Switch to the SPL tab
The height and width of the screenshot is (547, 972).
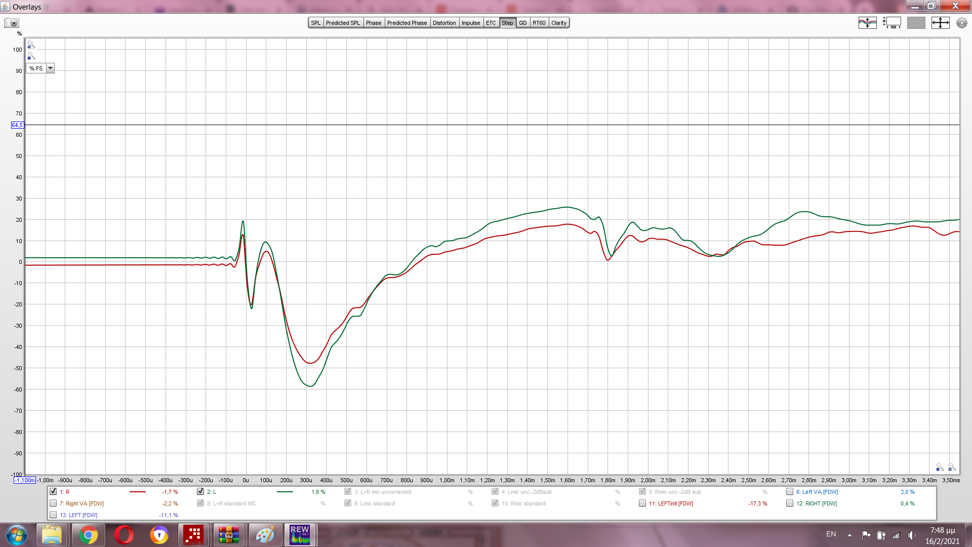point(315,23)
